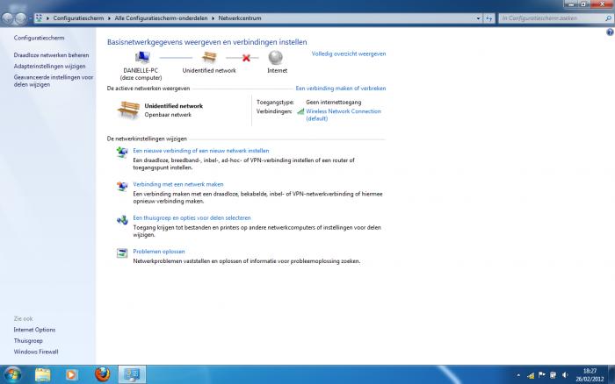Click the new connection setup icon

click(122, 152)
